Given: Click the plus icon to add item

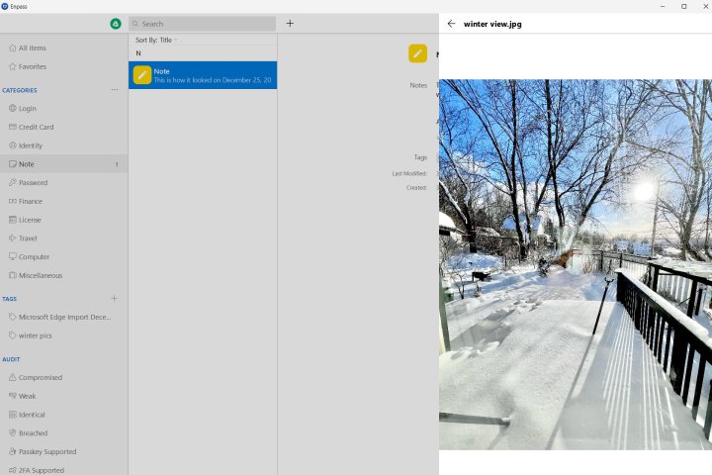Looking at the screenshot, I should coord(290,23).
